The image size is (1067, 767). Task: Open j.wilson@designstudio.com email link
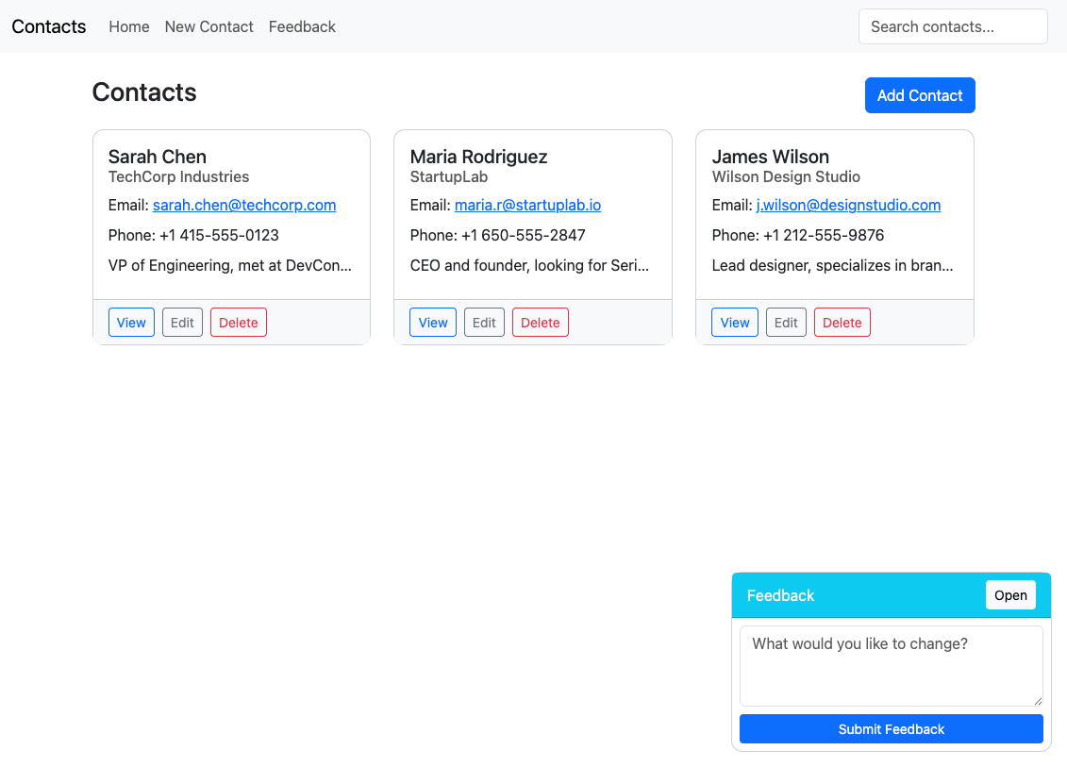click(848, 206)
